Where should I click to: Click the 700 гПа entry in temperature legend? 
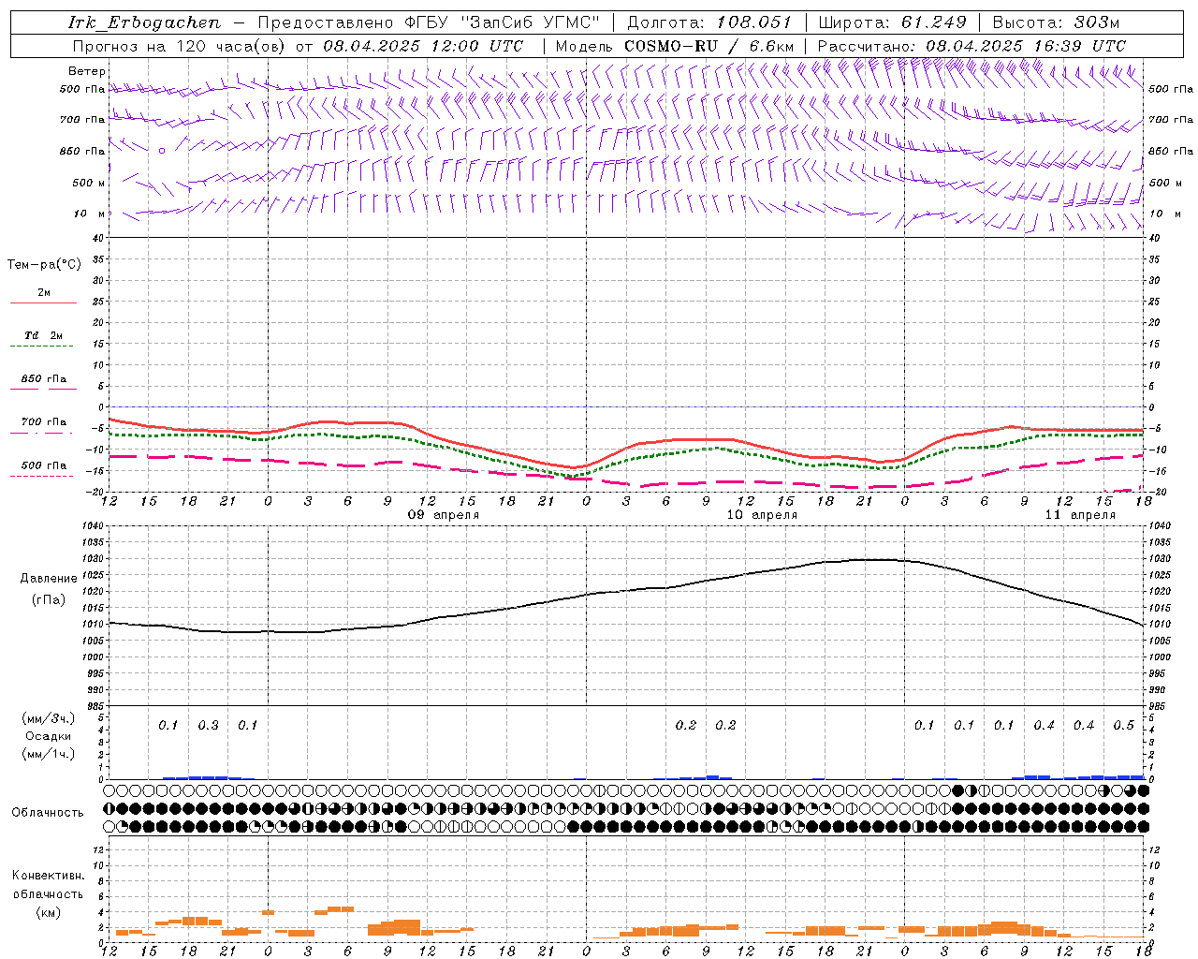(x=44, y=422)
